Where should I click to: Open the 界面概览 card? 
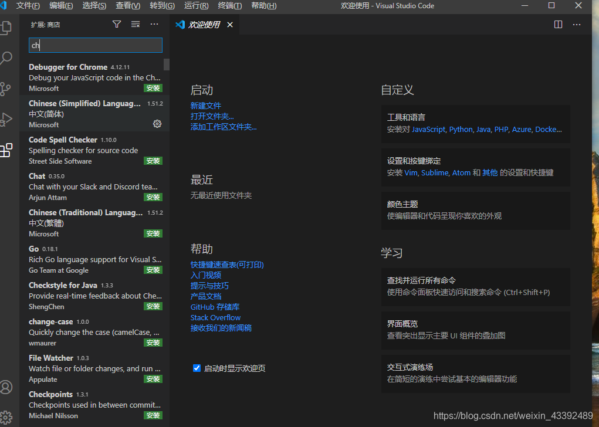coord(476,330)
